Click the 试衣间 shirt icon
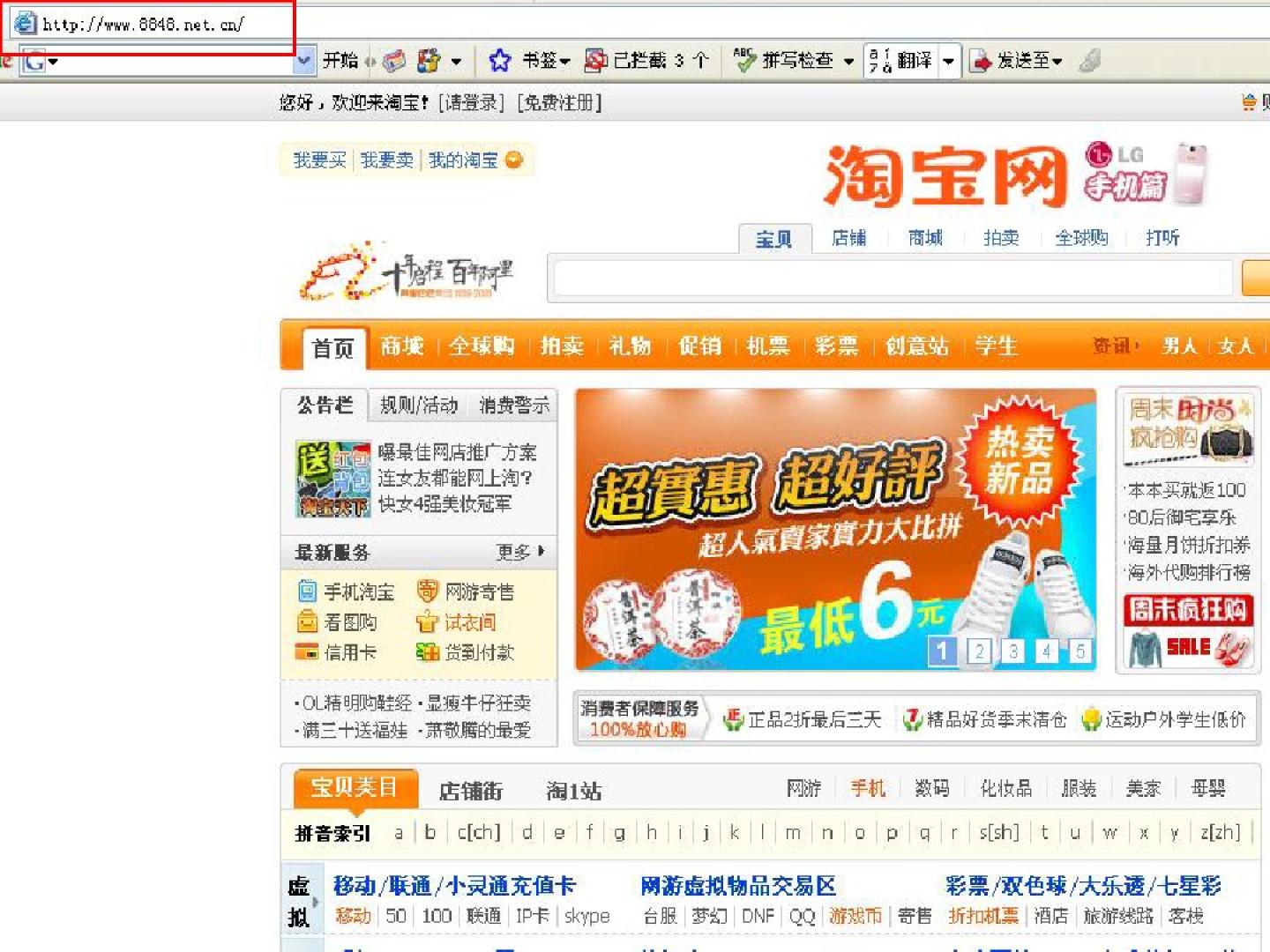The height and width of the screenshot is (952, 1270). click(427, 622)
